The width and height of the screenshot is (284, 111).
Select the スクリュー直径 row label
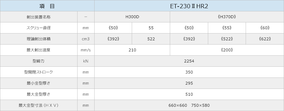pyautogui.click(x=39, y=28)
